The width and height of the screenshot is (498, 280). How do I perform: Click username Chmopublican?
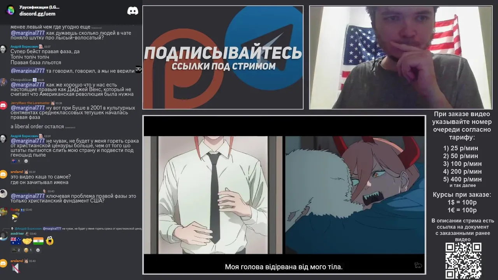pyautogui.click(x=21, y=80)
